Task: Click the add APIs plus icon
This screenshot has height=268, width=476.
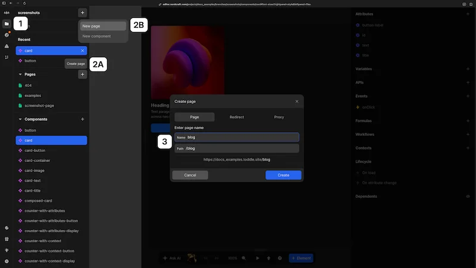Action: click(x=468, y=82)
